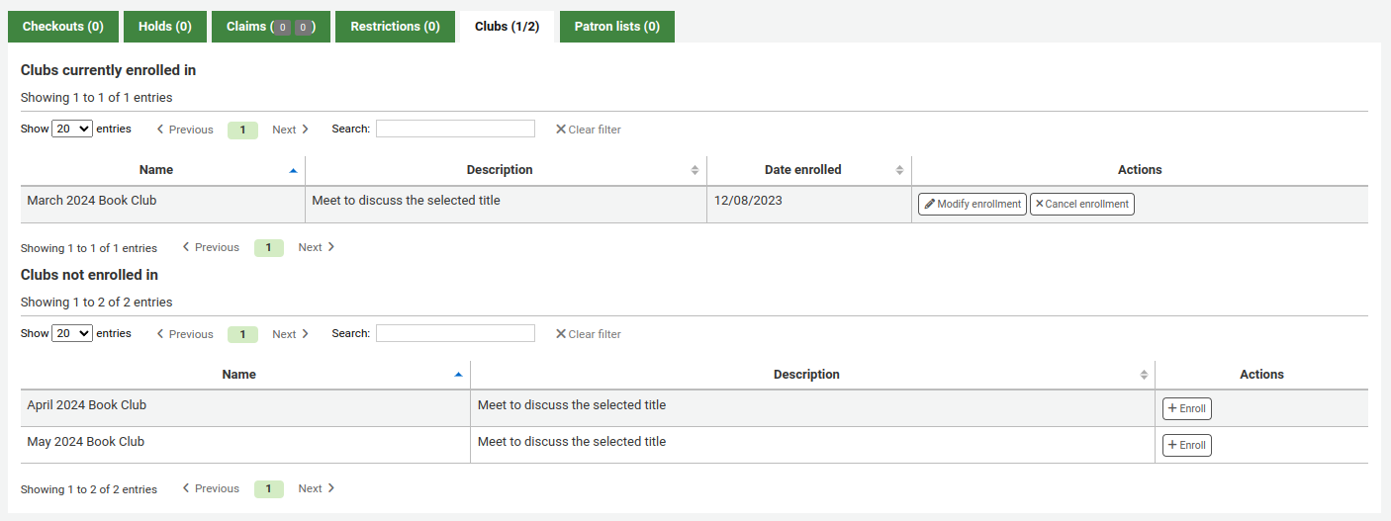1391x521 pixels.
Task: Focus the enrolled clubs Search field
Action: click(x=455, y=129)
